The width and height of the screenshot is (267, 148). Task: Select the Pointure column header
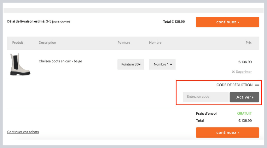coord(124,43)
